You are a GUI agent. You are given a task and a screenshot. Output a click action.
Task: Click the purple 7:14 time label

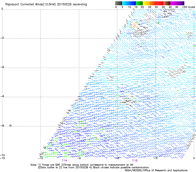coord(64,161)
